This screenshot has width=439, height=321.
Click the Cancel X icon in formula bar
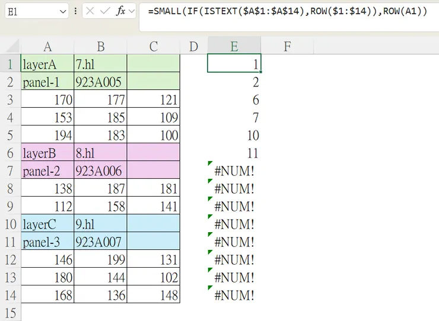90,11
